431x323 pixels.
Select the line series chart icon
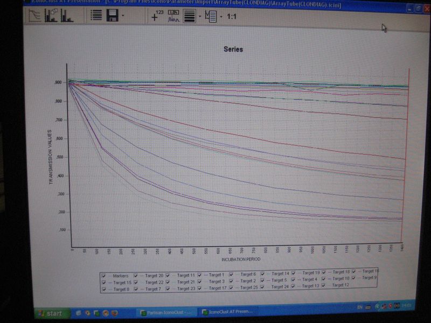click(x=35, y=16)
